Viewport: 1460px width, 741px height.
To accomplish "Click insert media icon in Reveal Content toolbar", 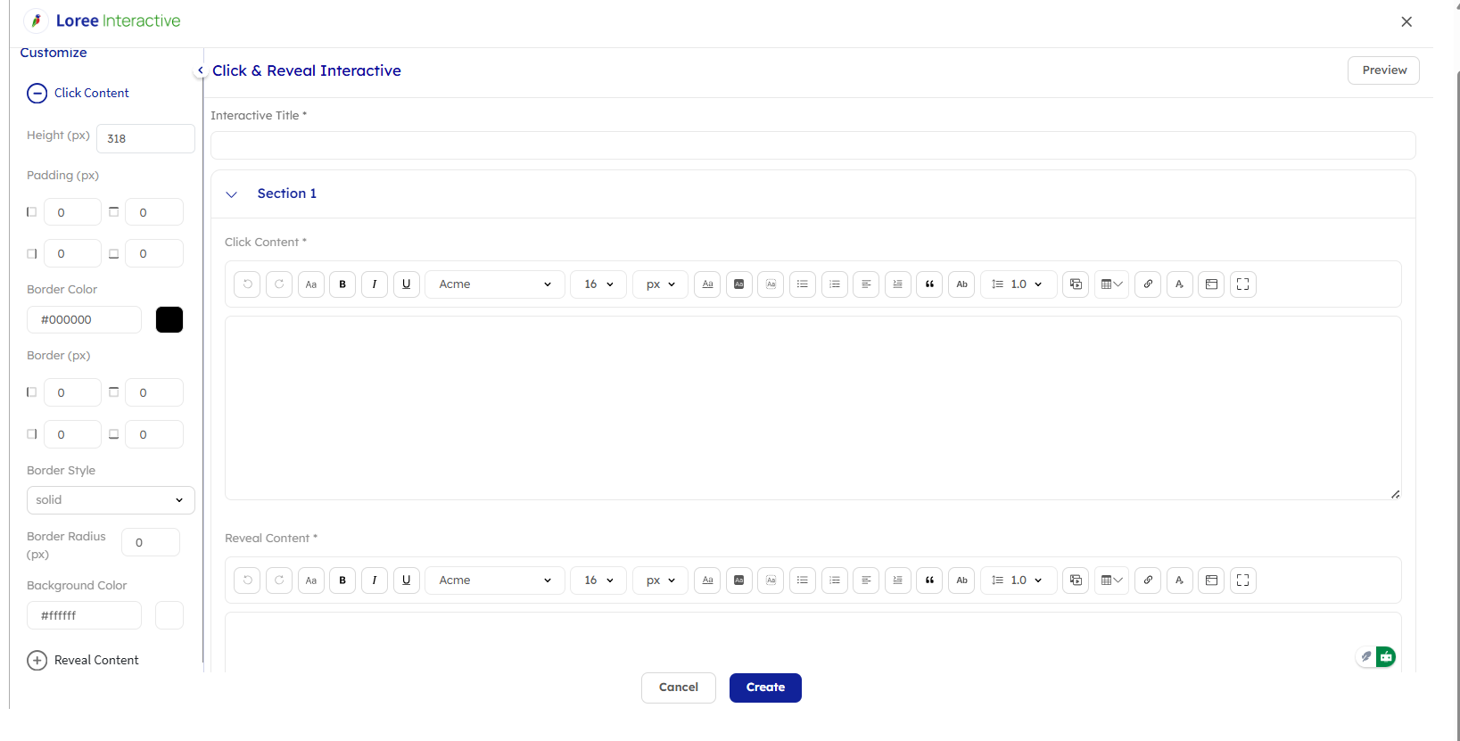I will pos(1076,580).
